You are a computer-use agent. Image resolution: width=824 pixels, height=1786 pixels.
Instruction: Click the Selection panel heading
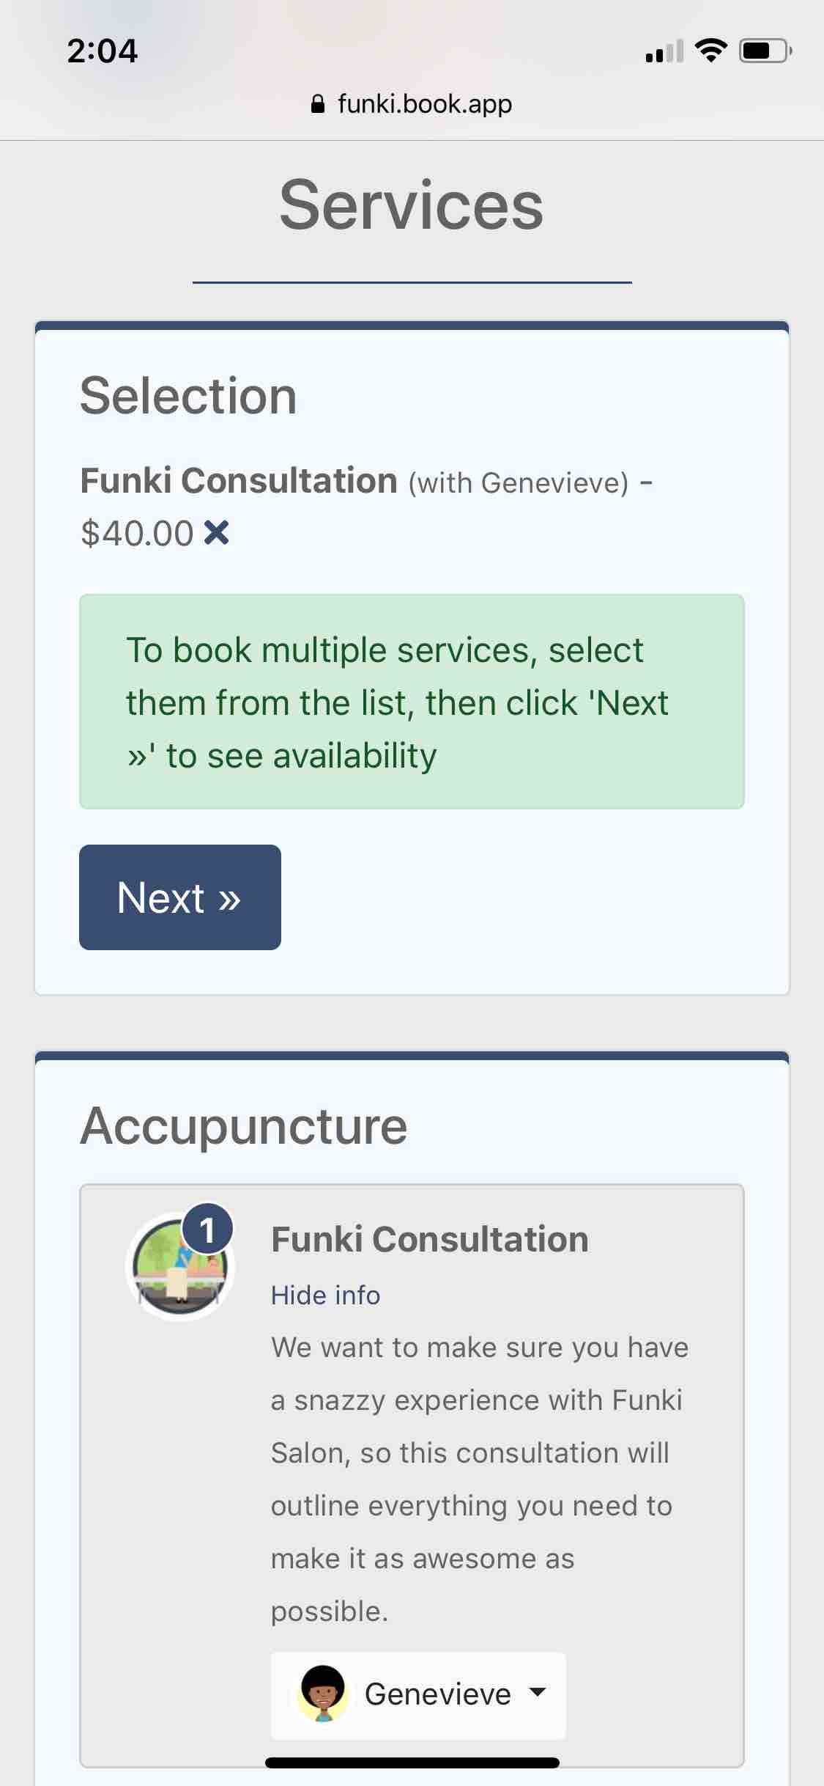tap(188, 396)
